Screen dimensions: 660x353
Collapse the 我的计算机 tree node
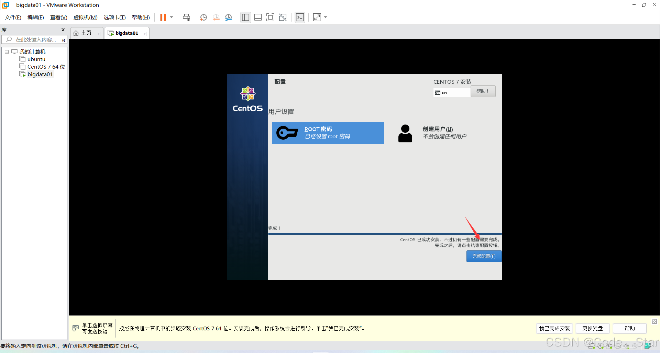(7, 52)
